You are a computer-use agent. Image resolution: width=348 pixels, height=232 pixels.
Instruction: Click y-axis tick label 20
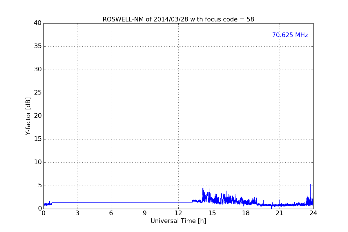click(x=38, y=116)
